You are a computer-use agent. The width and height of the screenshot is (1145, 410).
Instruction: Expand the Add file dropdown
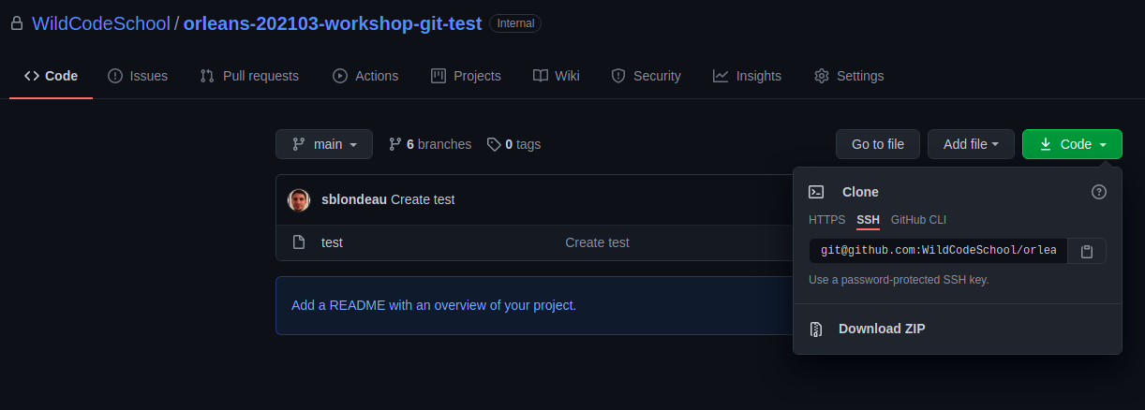(x=971, y=144)
